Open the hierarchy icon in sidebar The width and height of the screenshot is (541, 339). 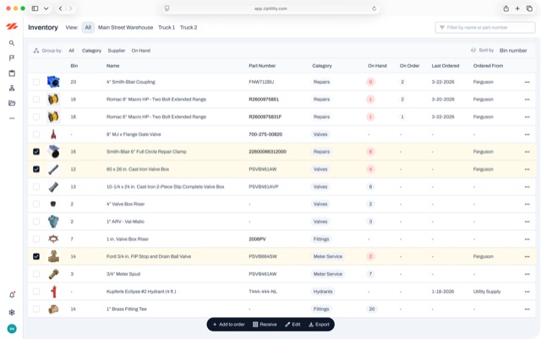tap(12, 88)
